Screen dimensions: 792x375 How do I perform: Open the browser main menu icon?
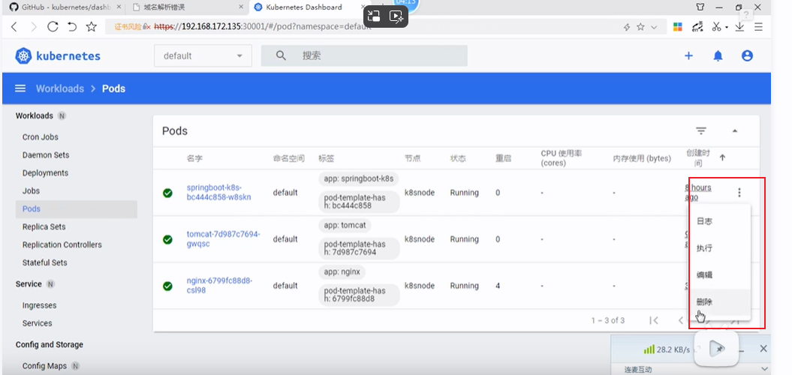758,27
